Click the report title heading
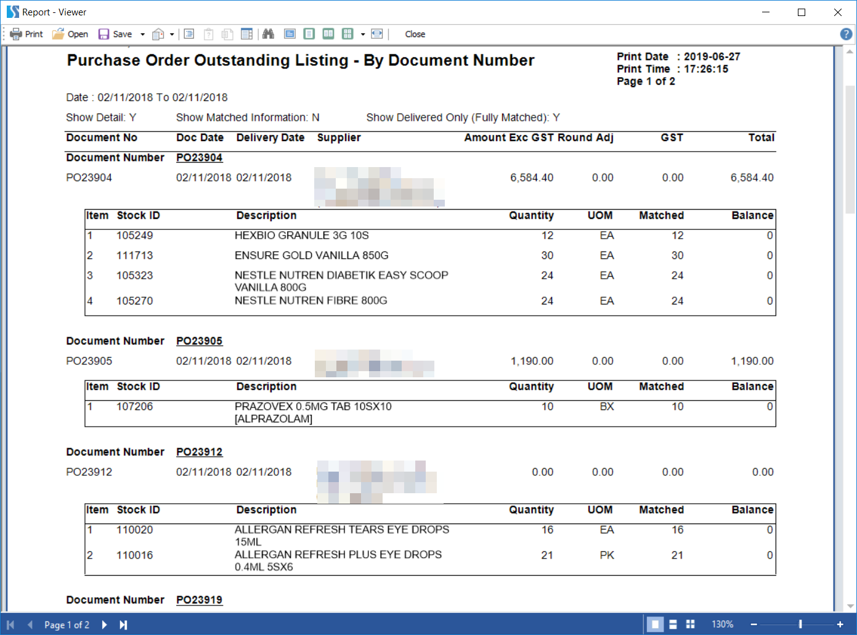Screen dimensions: 857x635 [x=301, y=60]
